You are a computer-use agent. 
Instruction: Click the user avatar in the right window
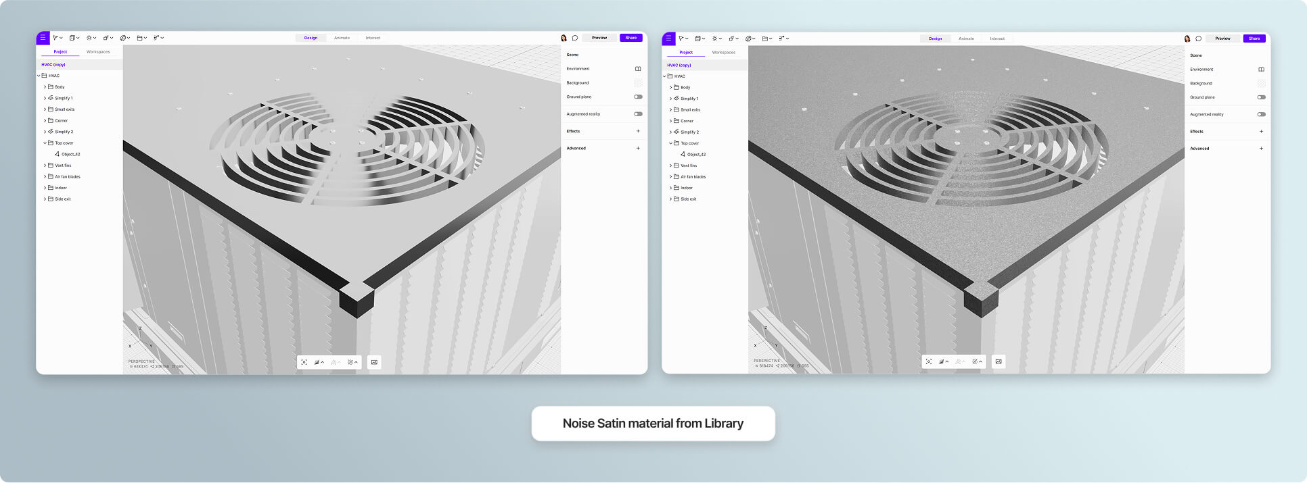1187,39
